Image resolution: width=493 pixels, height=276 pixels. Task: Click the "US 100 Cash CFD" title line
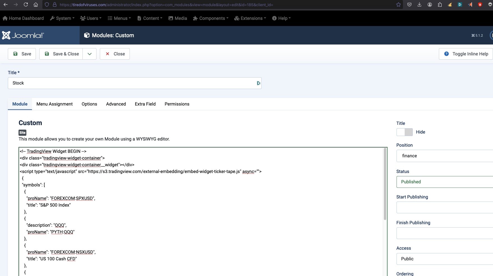52,259
